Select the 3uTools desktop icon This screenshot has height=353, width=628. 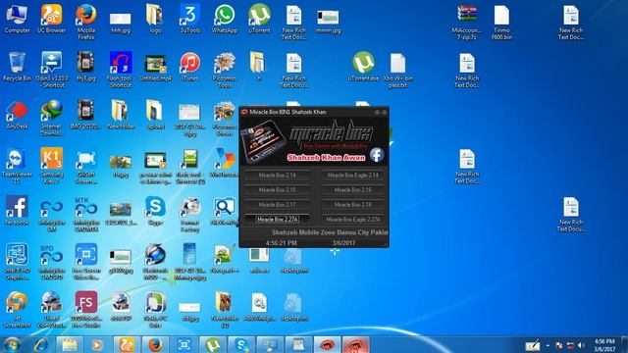tap(189, 19)
